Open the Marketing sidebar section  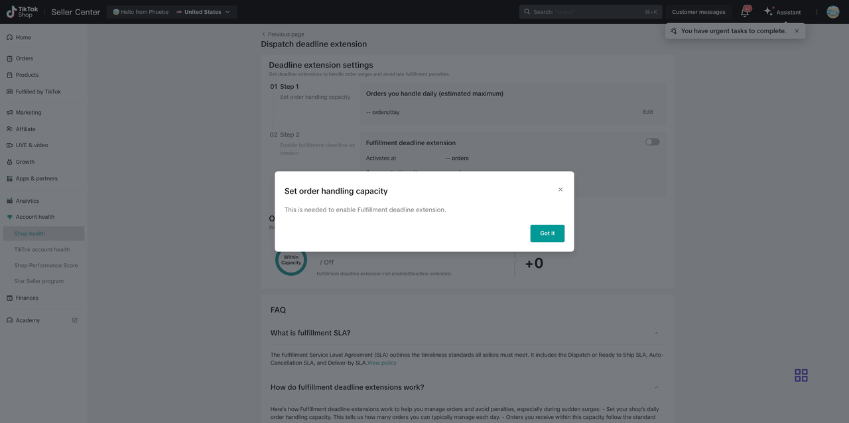click(29, 113)
